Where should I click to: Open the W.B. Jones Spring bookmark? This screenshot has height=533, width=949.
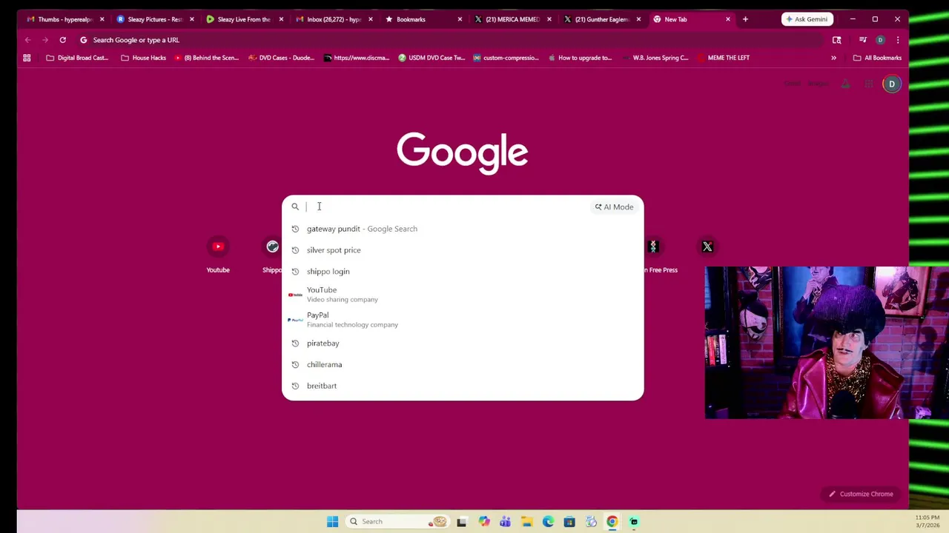point(655,58)
